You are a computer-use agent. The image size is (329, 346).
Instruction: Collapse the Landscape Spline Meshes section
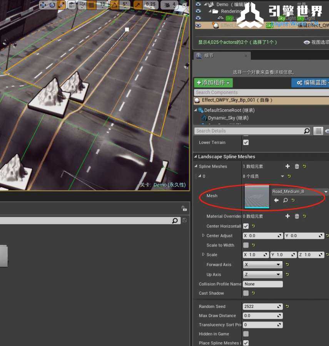pos(195,156)
